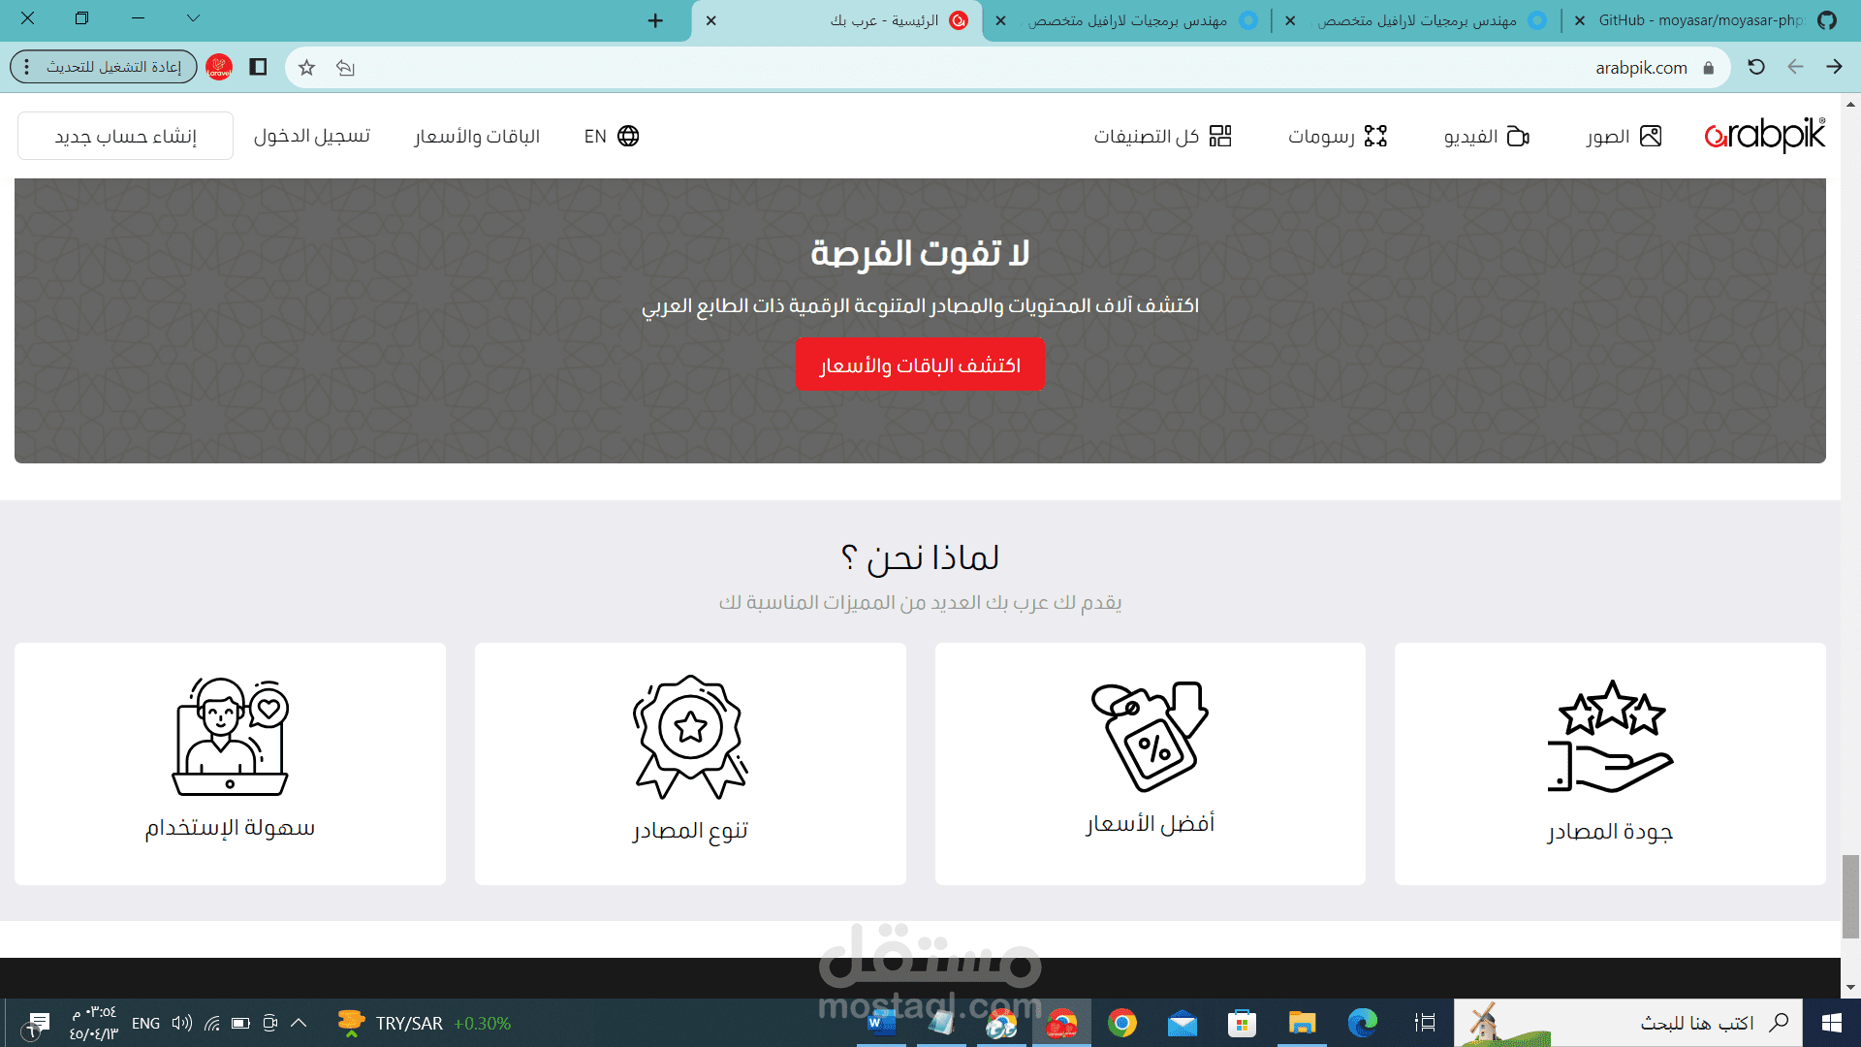Click the page vertical scrollbar thumb

pyautogui.click(x=1851, y=896)
